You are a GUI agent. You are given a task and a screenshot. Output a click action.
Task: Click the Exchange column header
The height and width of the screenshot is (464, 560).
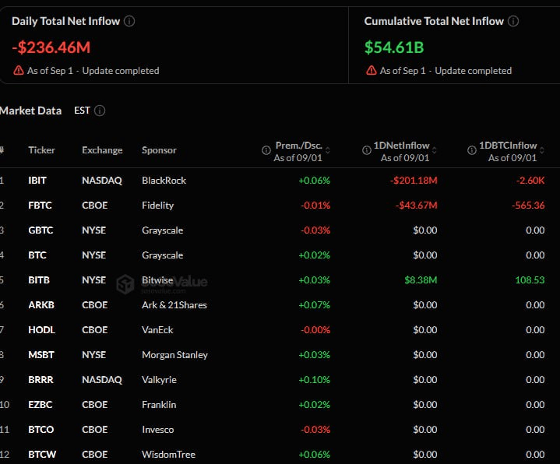102,150
